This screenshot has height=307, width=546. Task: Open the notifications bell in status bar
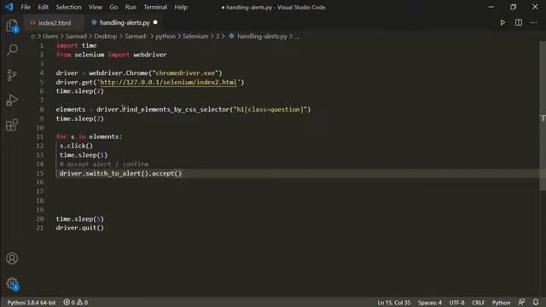[x=536, y=302]
